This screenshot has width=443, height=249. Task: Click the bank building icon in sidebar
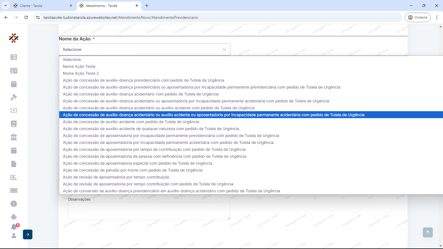point(14,137)
